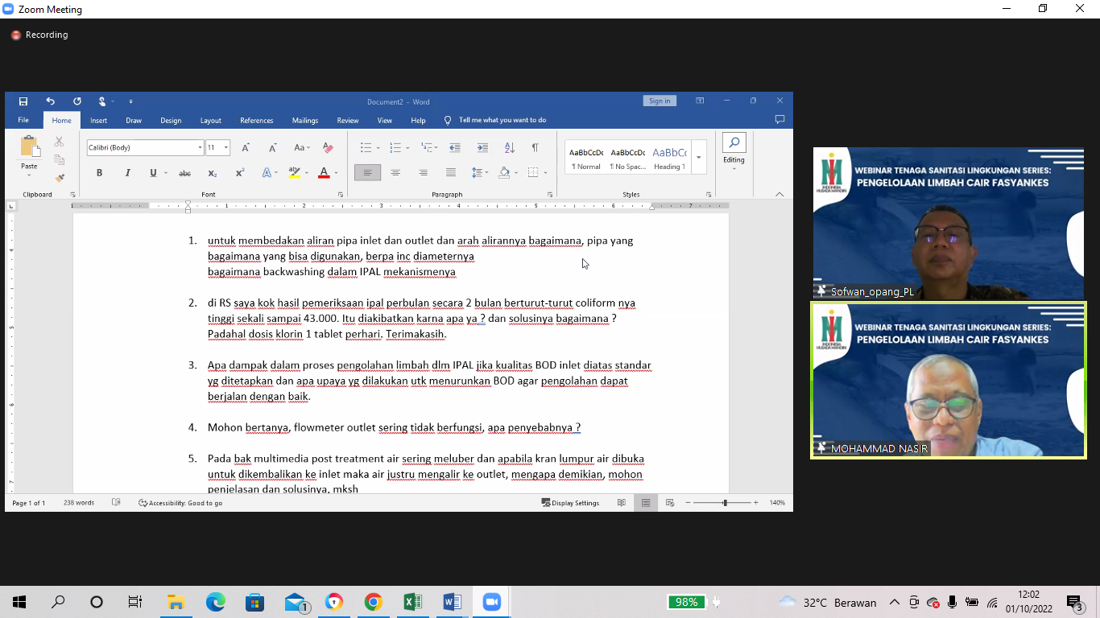The height and width of the screenshot is (618, 1100).
Task: Open Excel from the Windows taskbar
Action: 412,602
